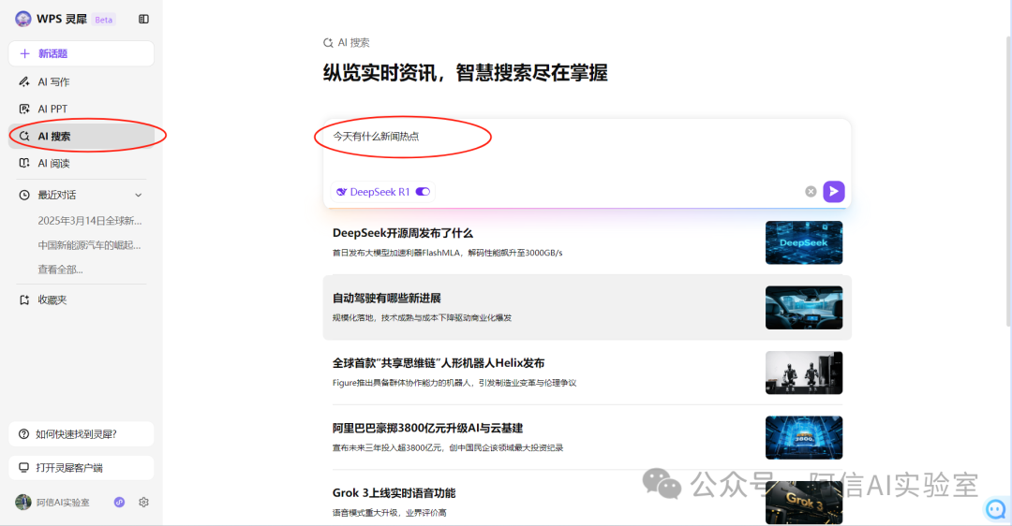Click the 收藏夹 bookmark icon

24,300
